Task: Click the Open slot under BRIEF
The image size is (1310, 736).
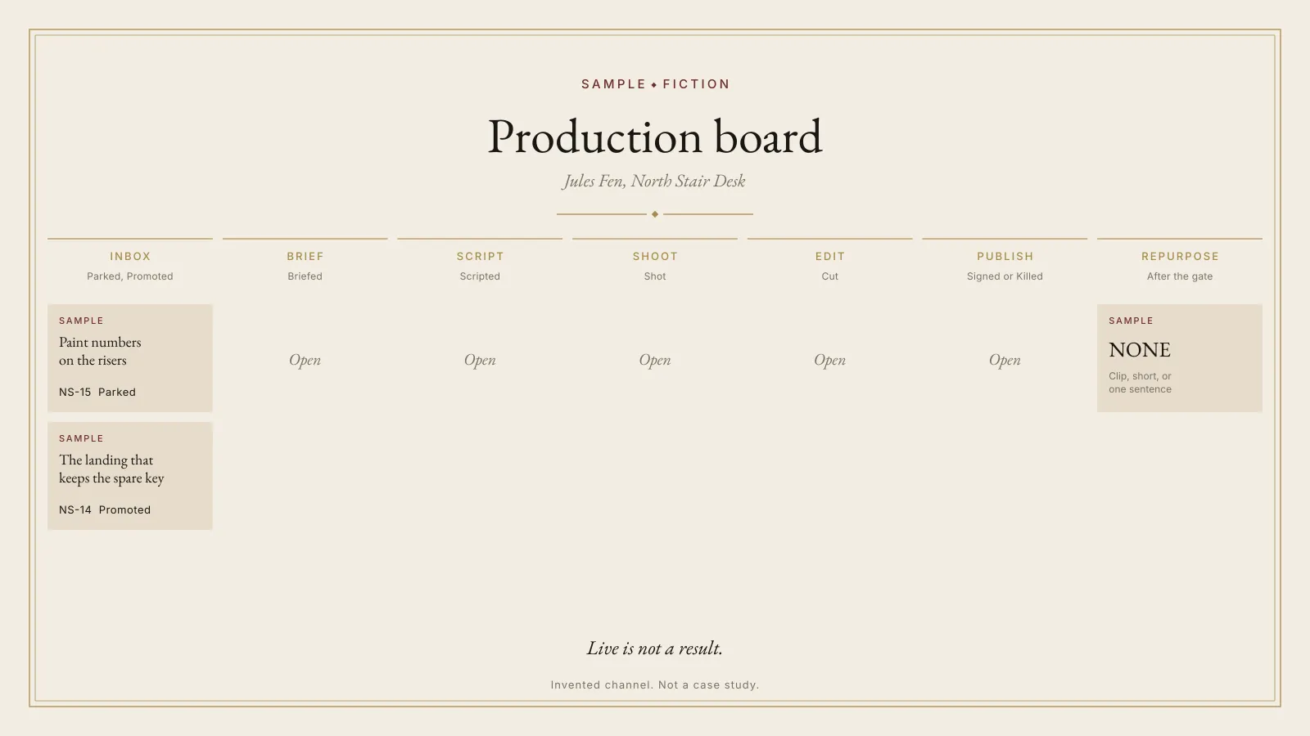Action: [x=305, y=360]
